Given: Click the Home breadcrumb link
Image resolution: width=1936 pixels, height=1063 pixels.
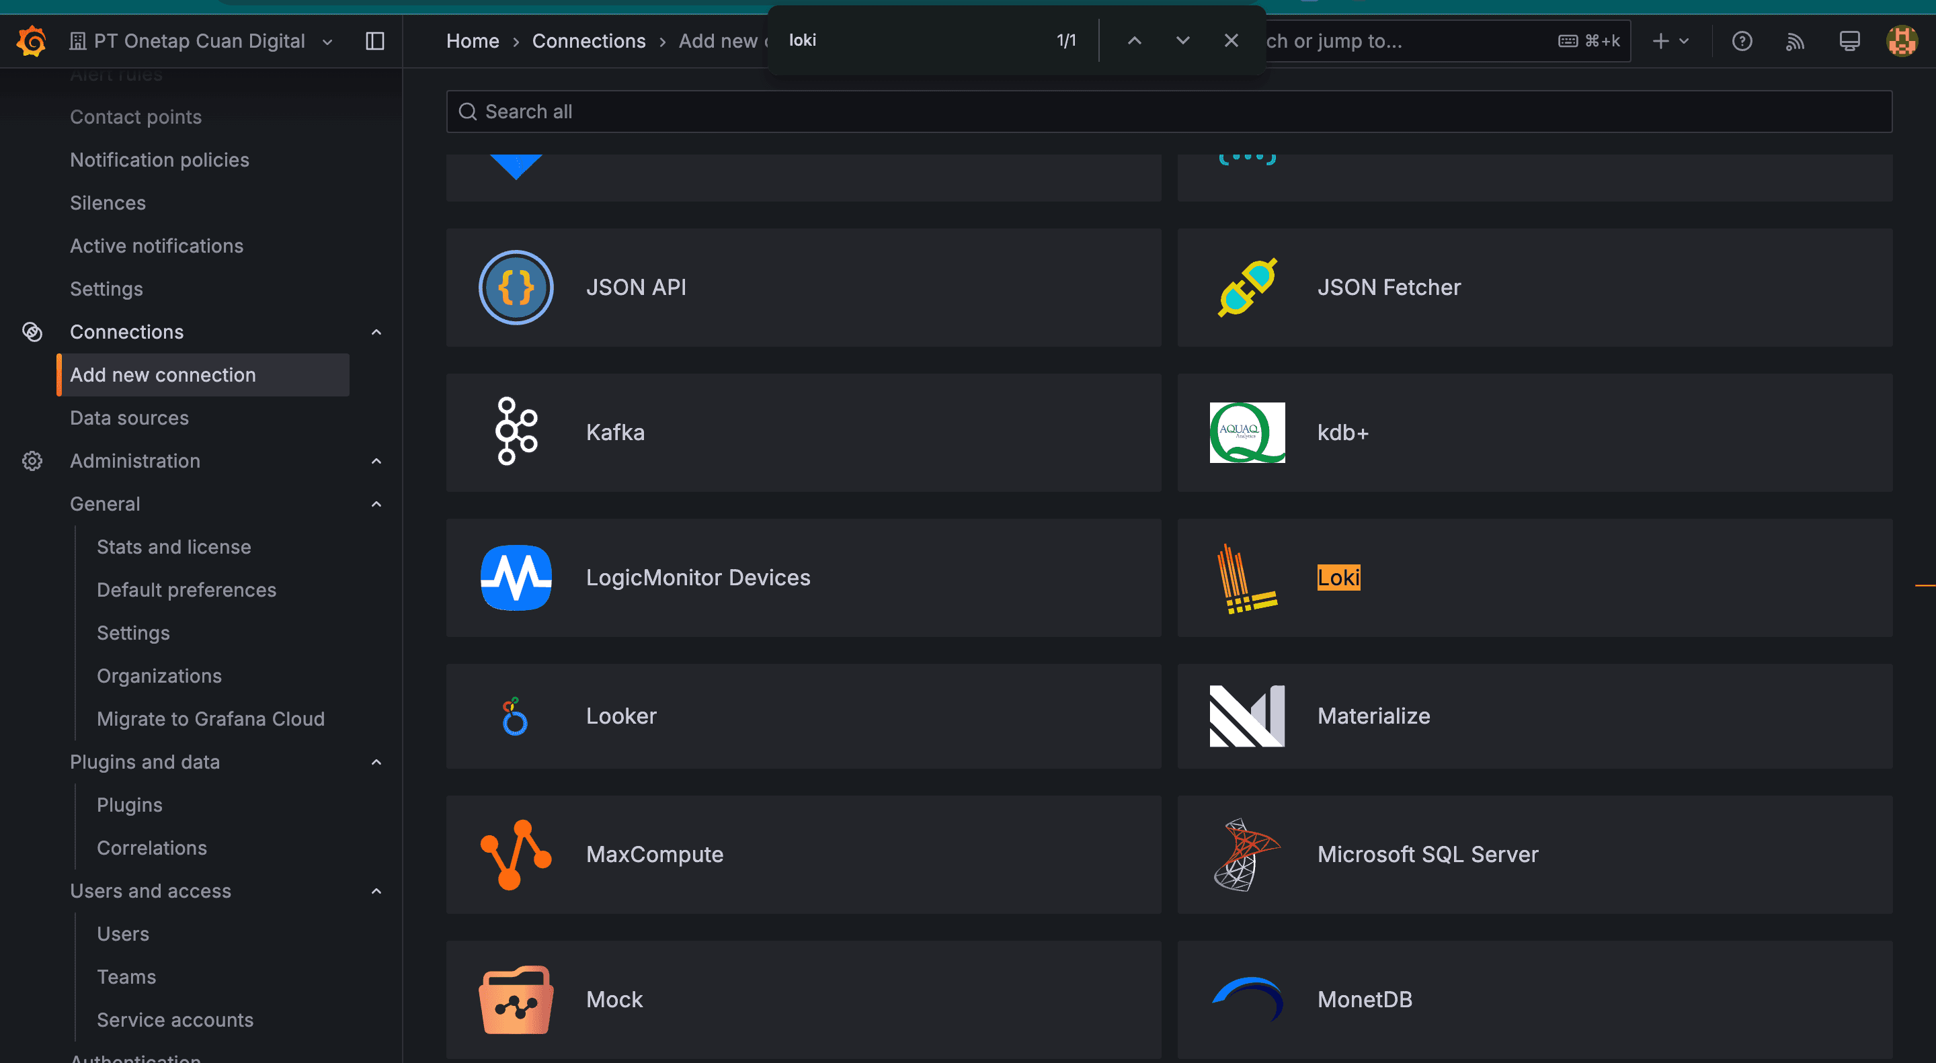Looking at the screenshot, I should [x=472, y=40].
